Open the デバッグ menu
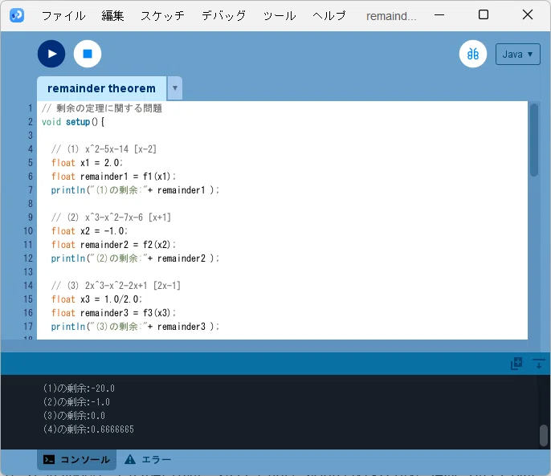Viewport: 551px width, 476px height. (x=223, y=16)
